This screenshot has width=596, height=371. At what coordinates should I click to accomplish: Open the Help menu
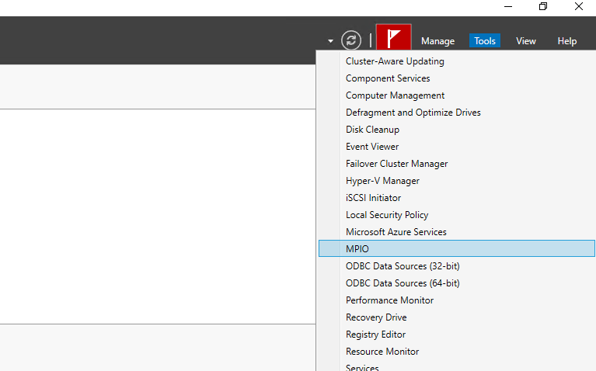566,41
